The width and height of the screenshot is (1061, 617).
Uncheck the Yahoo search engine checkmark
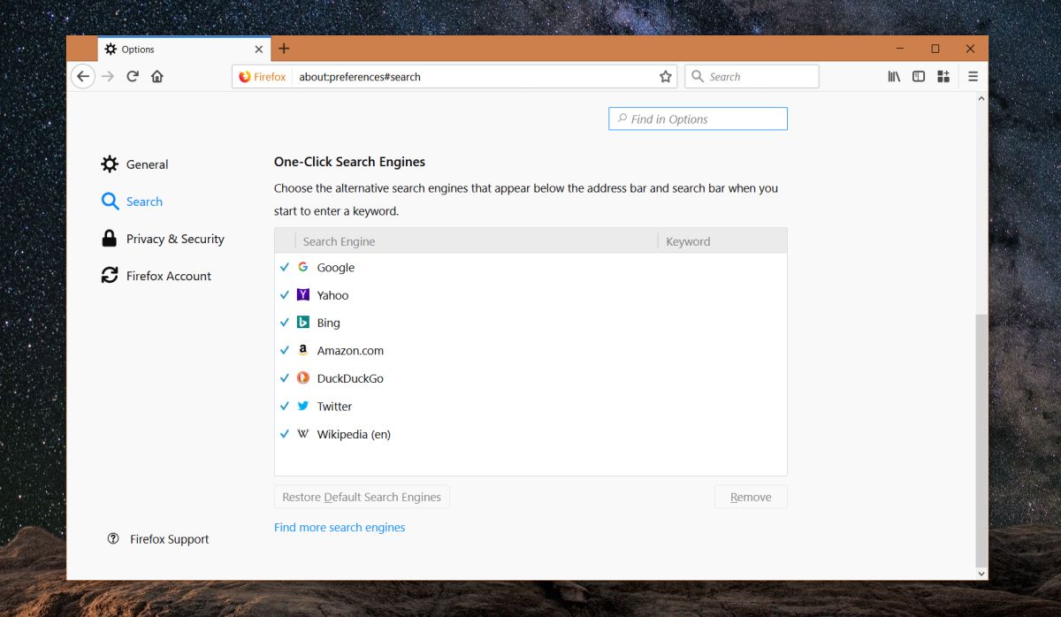[285, 294]
